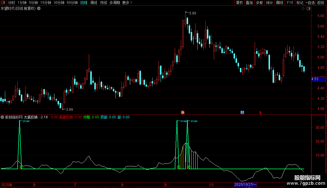Click the red 底部反转: 0.00 label
The width and height of the screenshot is (327, 188).
tap(71, 117)
